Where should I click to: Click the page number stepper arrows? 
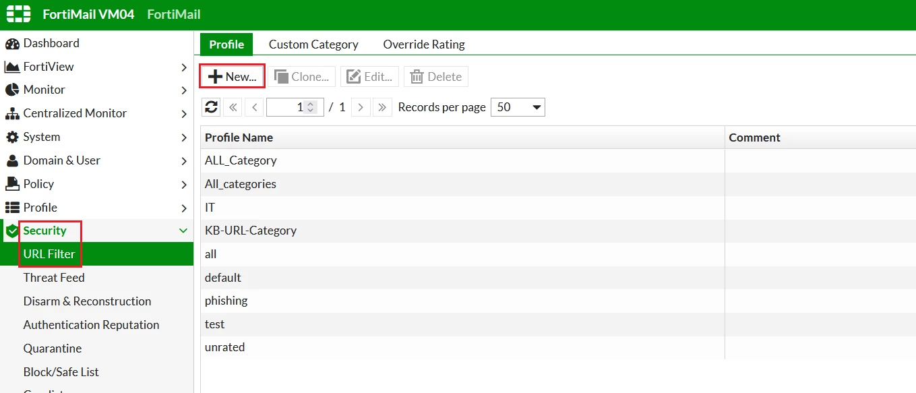[311, 107]
